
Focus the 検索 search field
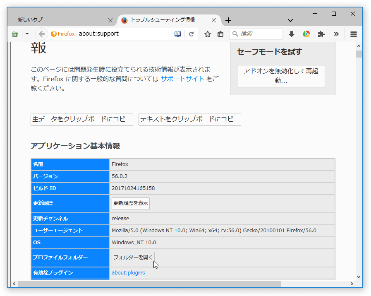click(256, 34)
